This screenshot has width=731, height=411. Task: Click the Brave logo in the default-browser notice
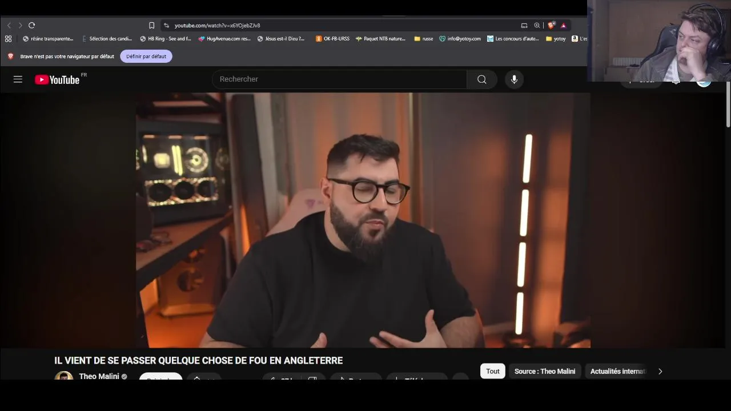pyautogui.click(x=10, y=57)
